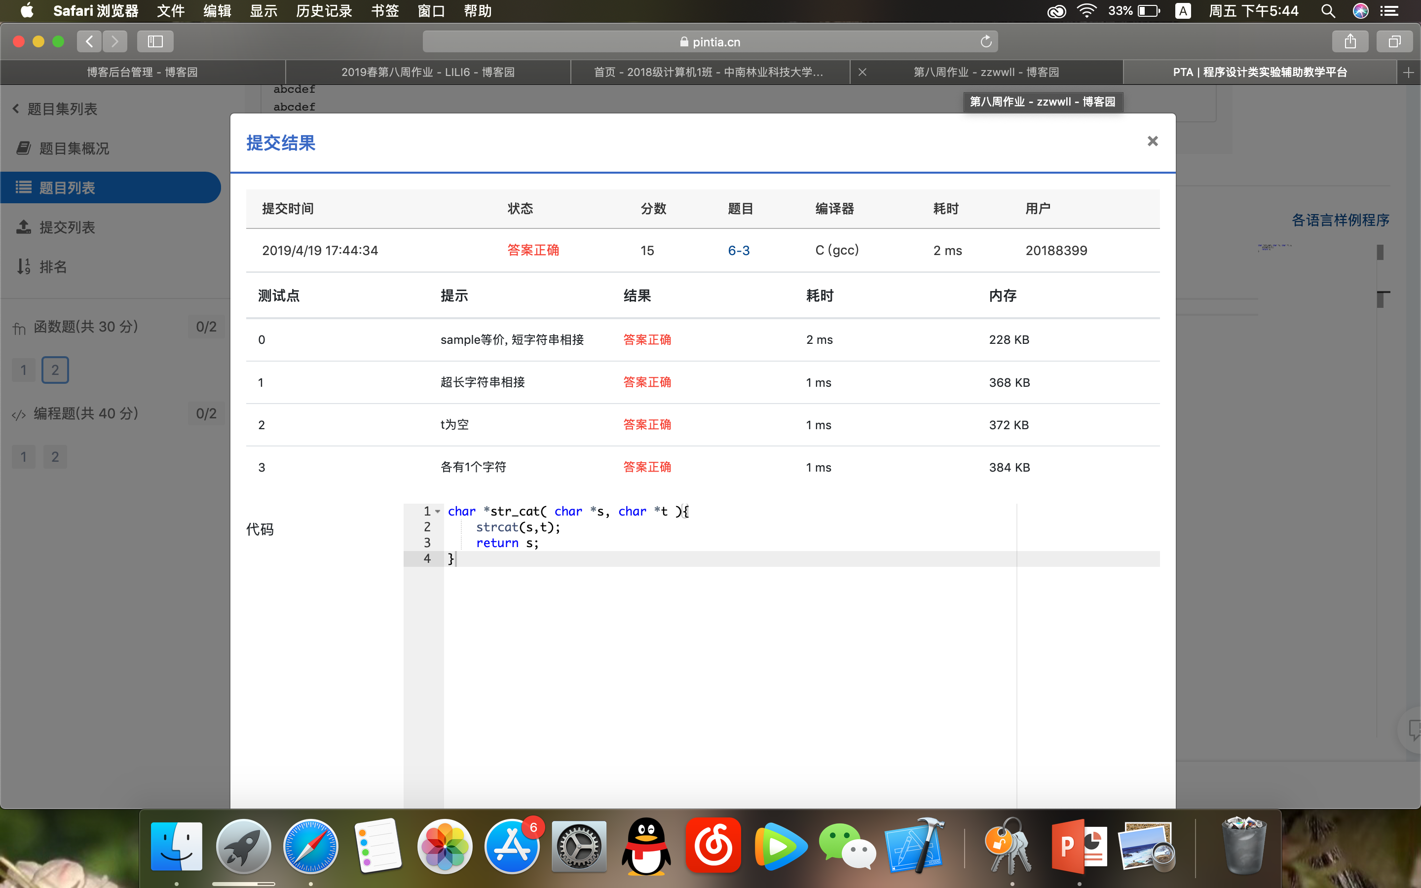Open Finder from the Dock

(x=176, y=846)
